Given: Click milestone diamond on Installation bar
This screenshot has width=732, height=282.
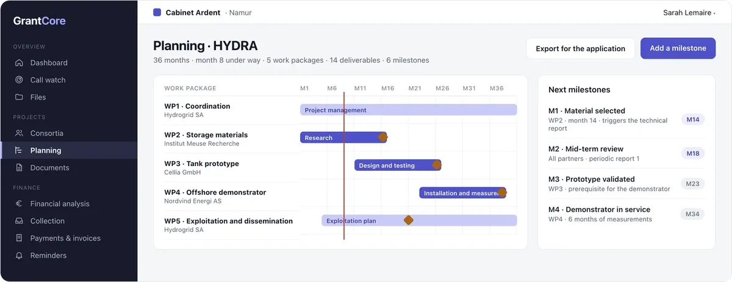Looking at the screenshot, I should [x=502, y=193].
